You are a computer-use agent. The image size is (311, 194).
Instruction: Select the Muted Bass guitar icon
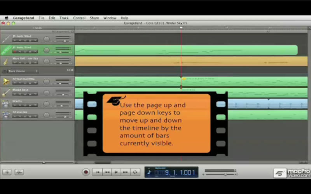pos(6,93)
